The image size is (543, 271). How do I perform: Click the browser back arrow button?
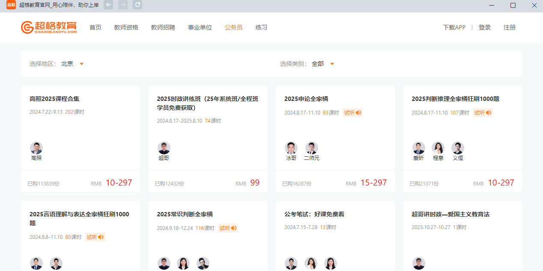[109, 5]
